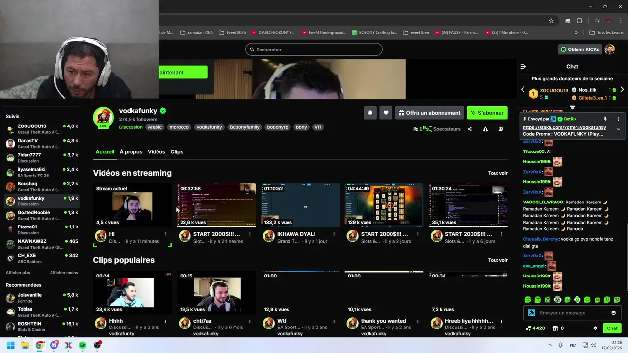Open the 06:32:58 video thumbnail
This screenshot has width=628, height=353.
click(x=216, y=205)
